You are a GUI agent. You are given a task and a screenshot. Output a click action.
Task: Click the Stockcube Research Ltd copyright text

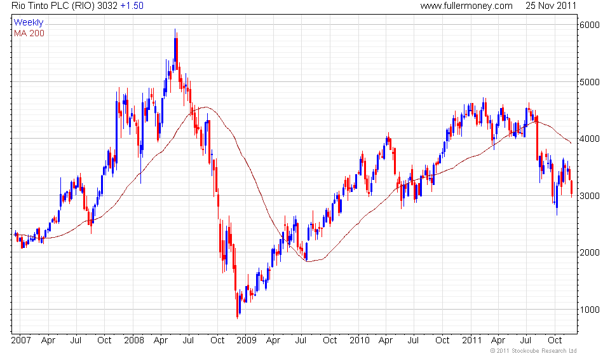[x=533, y=351]
